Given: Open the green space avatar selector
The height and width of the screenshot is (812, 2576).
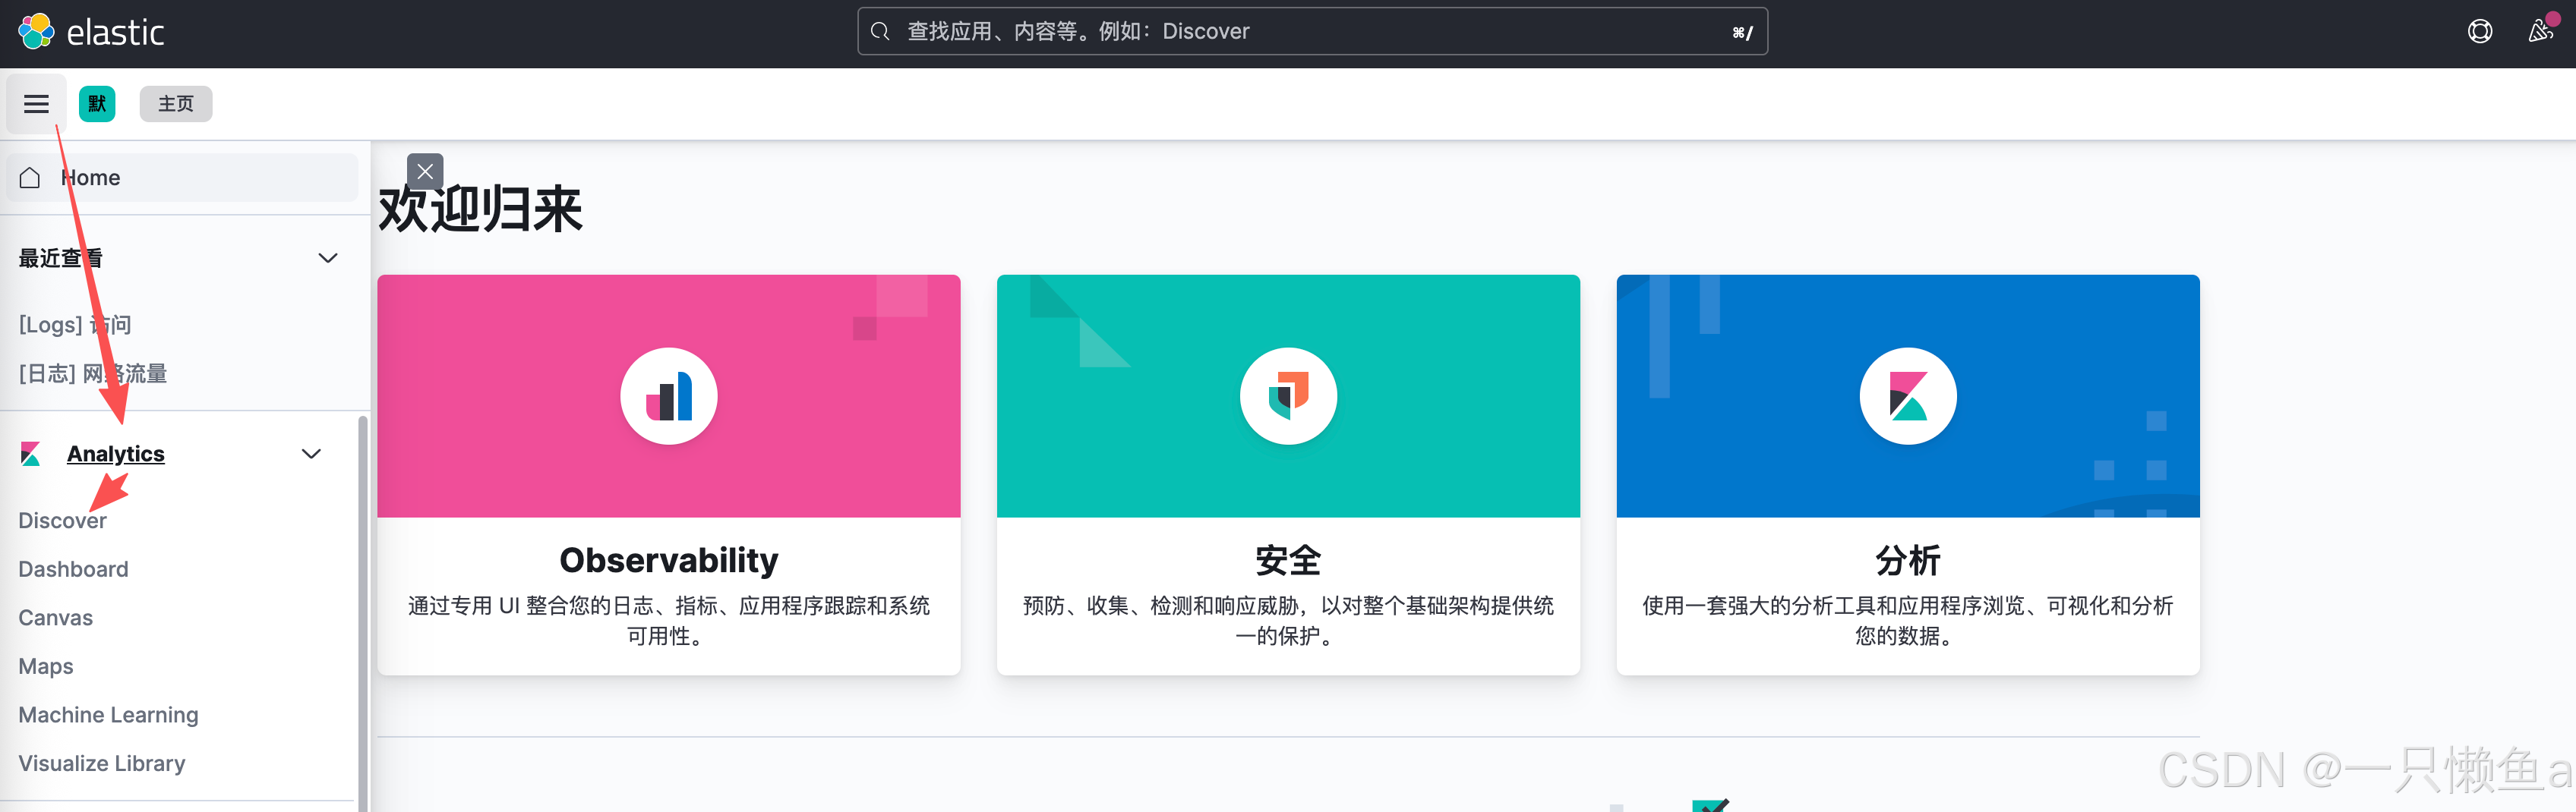Looking at the screenshot, I should point(97,104).
